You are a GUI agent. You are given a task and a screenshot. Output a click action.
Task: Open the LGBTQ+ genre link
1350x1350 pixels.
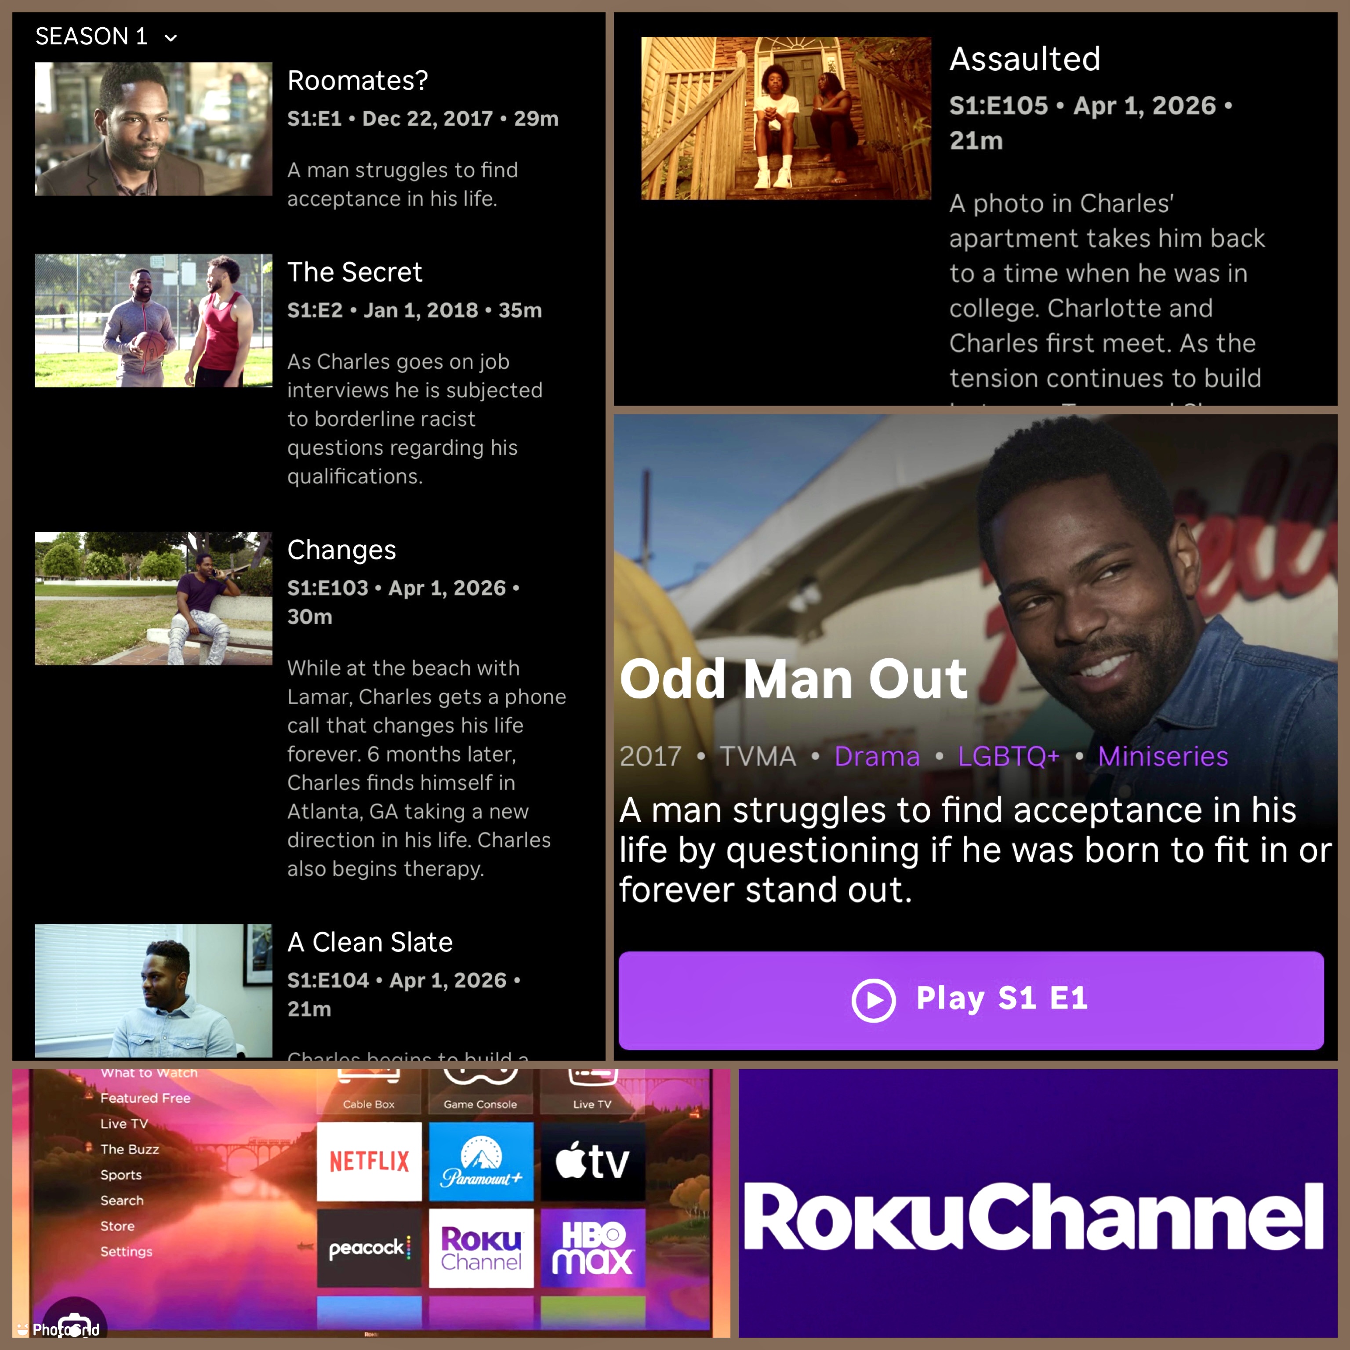(1008, 756)
